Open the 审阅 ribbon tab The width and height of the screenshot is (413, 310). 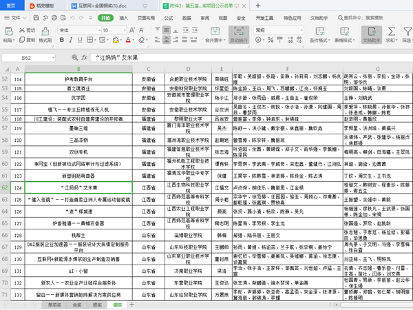click(205, 18)
